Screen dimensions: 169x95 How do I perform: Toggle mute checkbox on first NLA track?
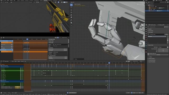click(x=11, y=45)
